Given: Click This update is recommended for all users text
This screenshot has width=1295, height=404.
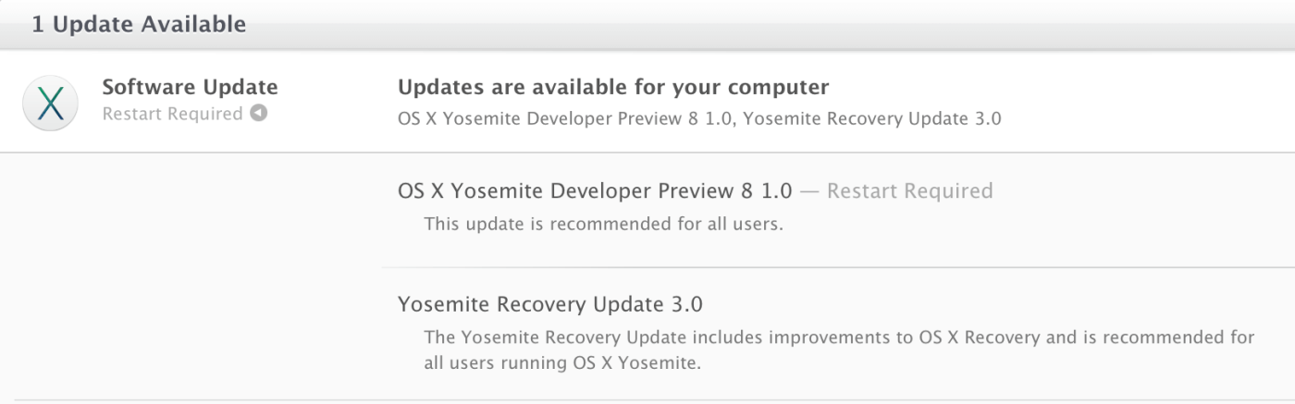Looking at the screenshot, I should pos(603,224).
